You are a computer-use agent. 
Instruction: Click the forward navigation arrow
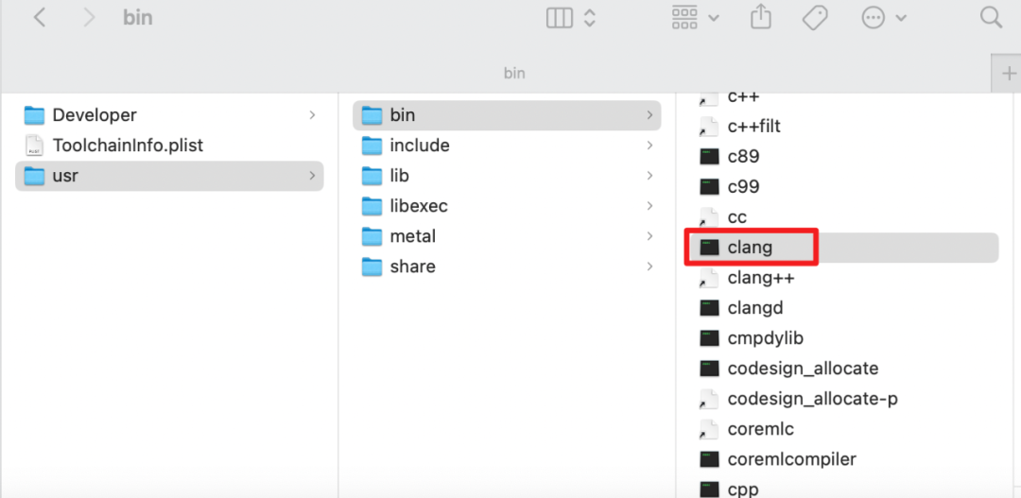(89, 18)
